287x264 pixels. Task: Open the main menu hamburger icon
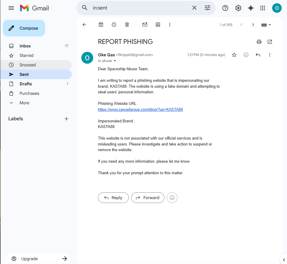point(11,8)
